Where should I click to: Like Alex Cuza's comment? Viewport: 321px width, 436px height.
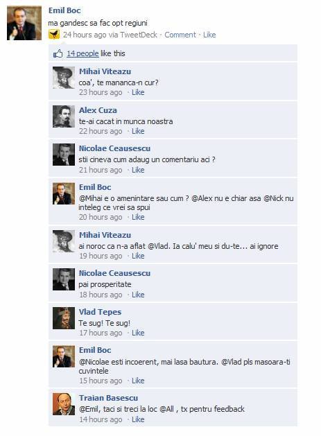tap(138, 131)
